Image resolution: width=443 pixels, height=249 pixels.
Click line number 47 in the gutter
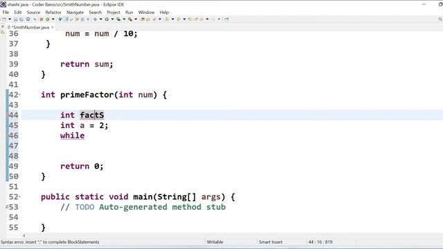pos(13,146)
